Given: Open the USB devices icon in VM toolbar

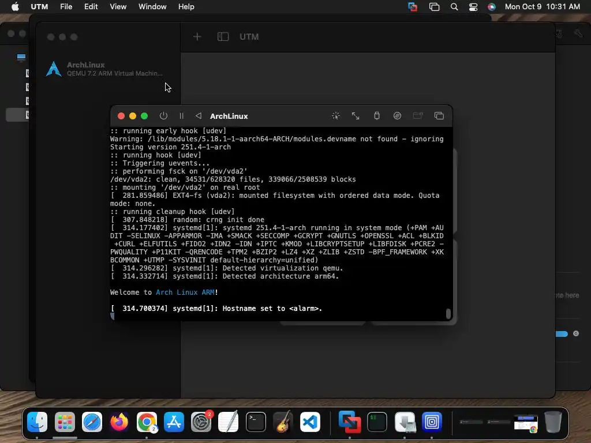Looking at the screenshot, I should coord(376,115).
